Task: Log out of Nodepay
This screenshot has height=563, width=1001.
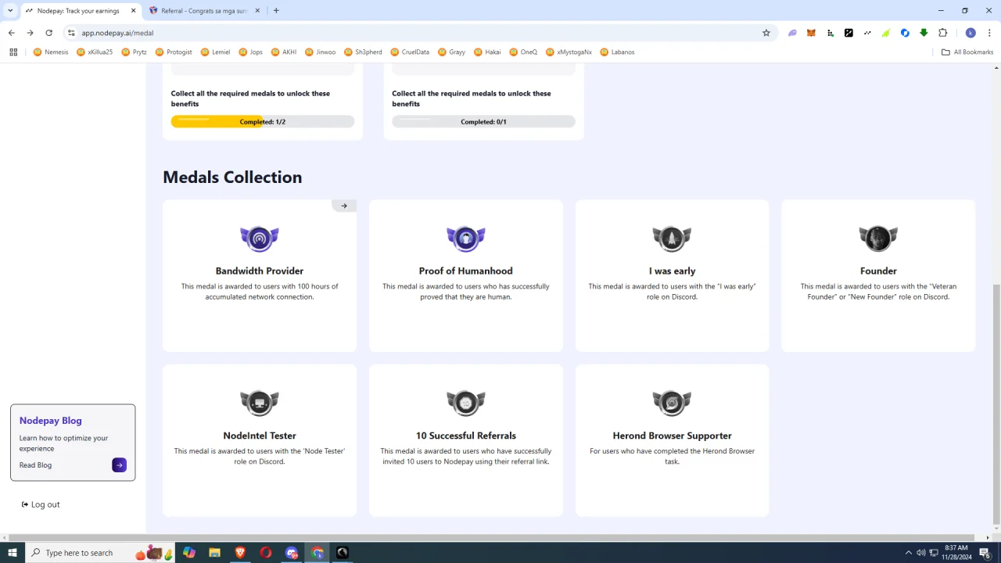Action: [41, 504]
